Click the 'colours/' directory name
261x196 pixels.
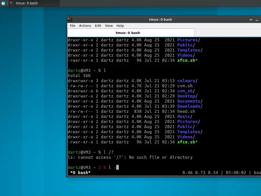[187, 81]
